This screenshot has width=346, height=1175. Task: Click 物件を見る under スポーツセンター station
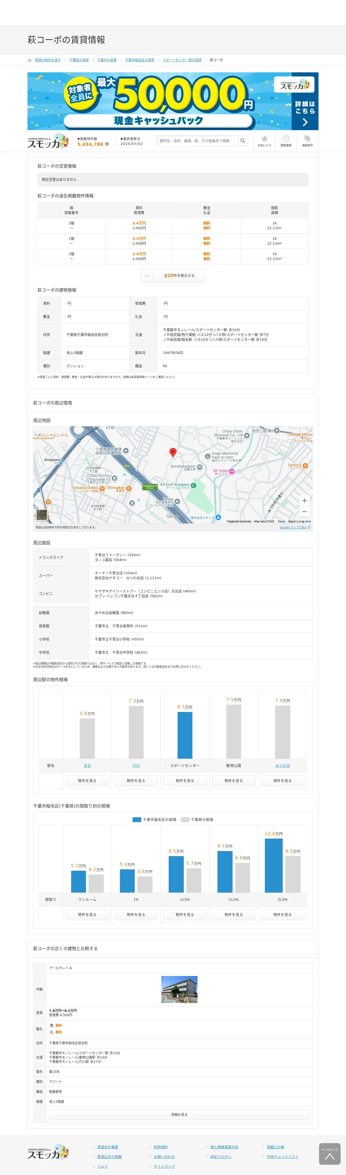click(185, 781)
